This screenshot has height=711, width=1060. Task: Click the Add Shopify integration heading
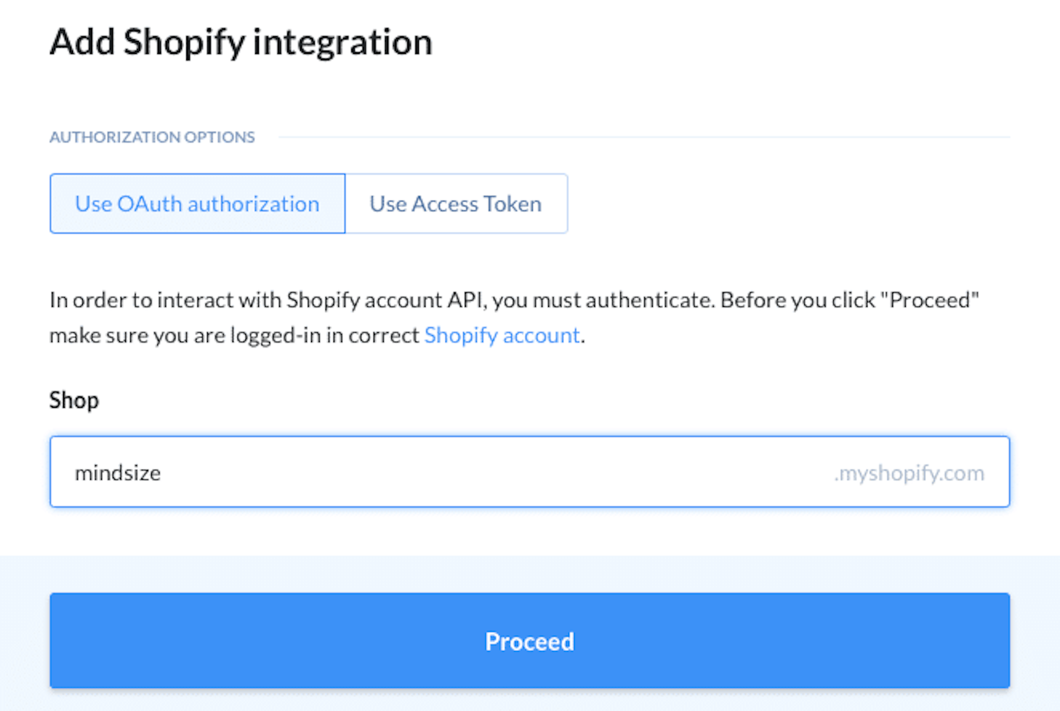[x=241, y=42]
